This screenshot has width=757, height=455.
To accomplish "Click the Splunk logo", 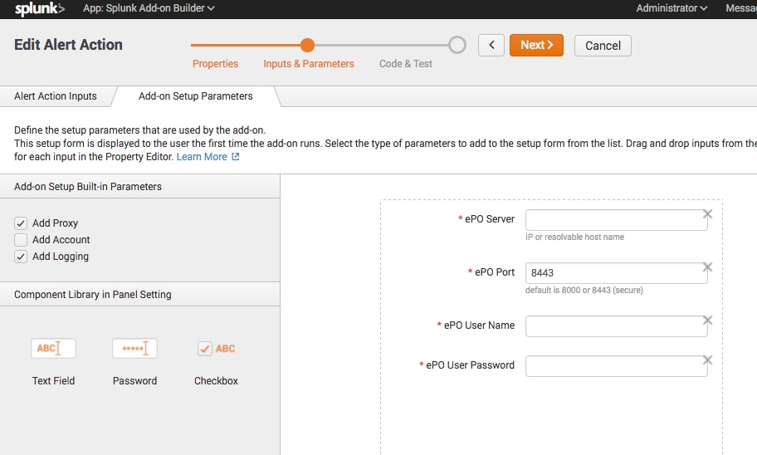I will pos(39,9).
